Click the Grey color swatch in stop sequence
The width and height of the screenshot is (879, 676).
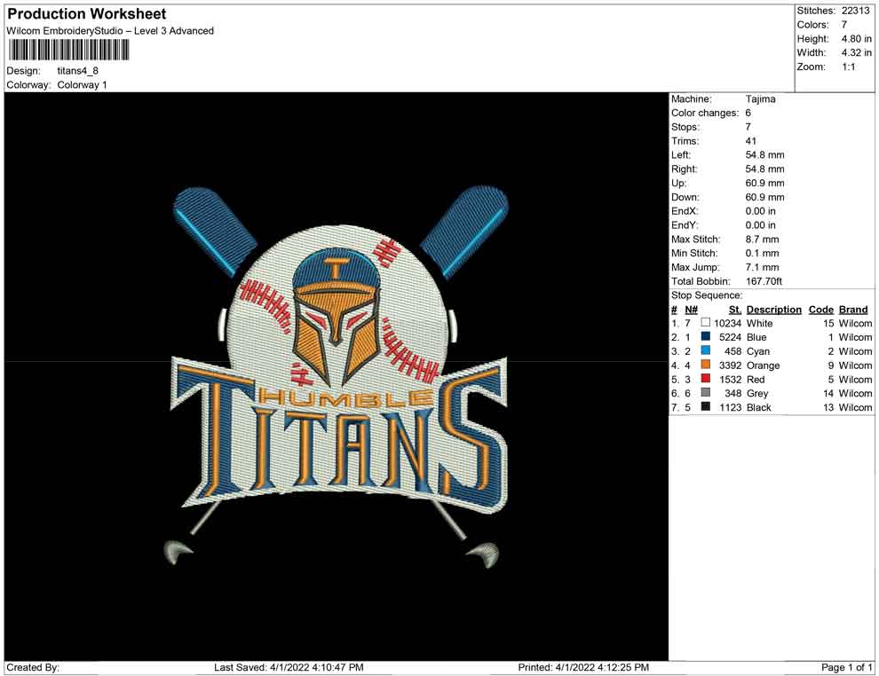[706, 393]
